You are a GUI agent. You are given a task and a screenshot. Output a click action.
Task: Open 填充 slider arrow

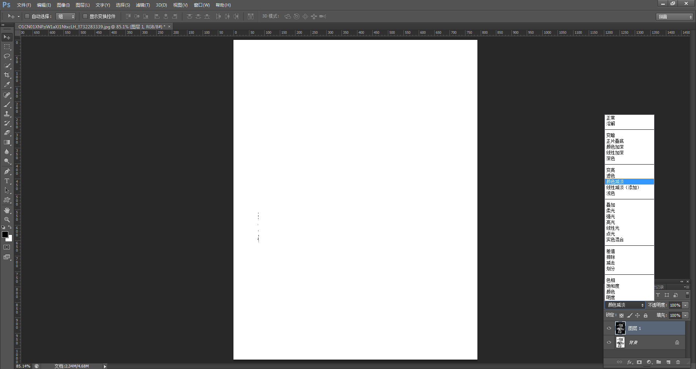685,315
